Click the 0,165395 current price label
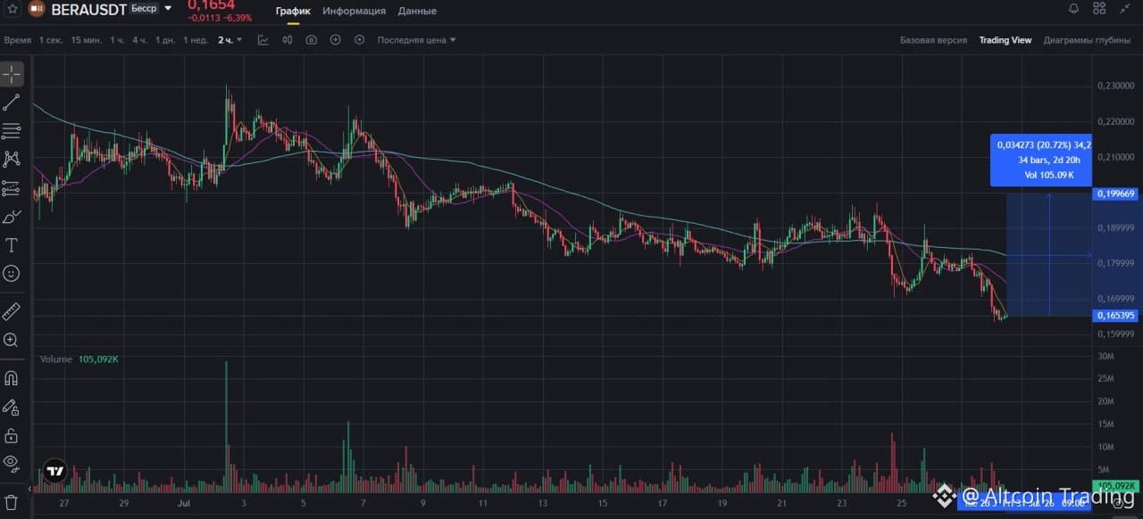Screen dimensions: 1143x519 (1115, 316)
